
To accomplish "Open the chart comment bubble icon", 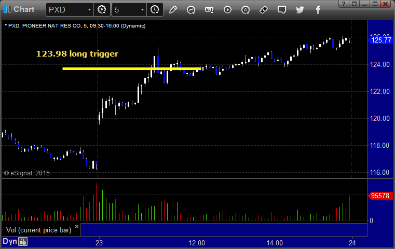I will (282, 10).
